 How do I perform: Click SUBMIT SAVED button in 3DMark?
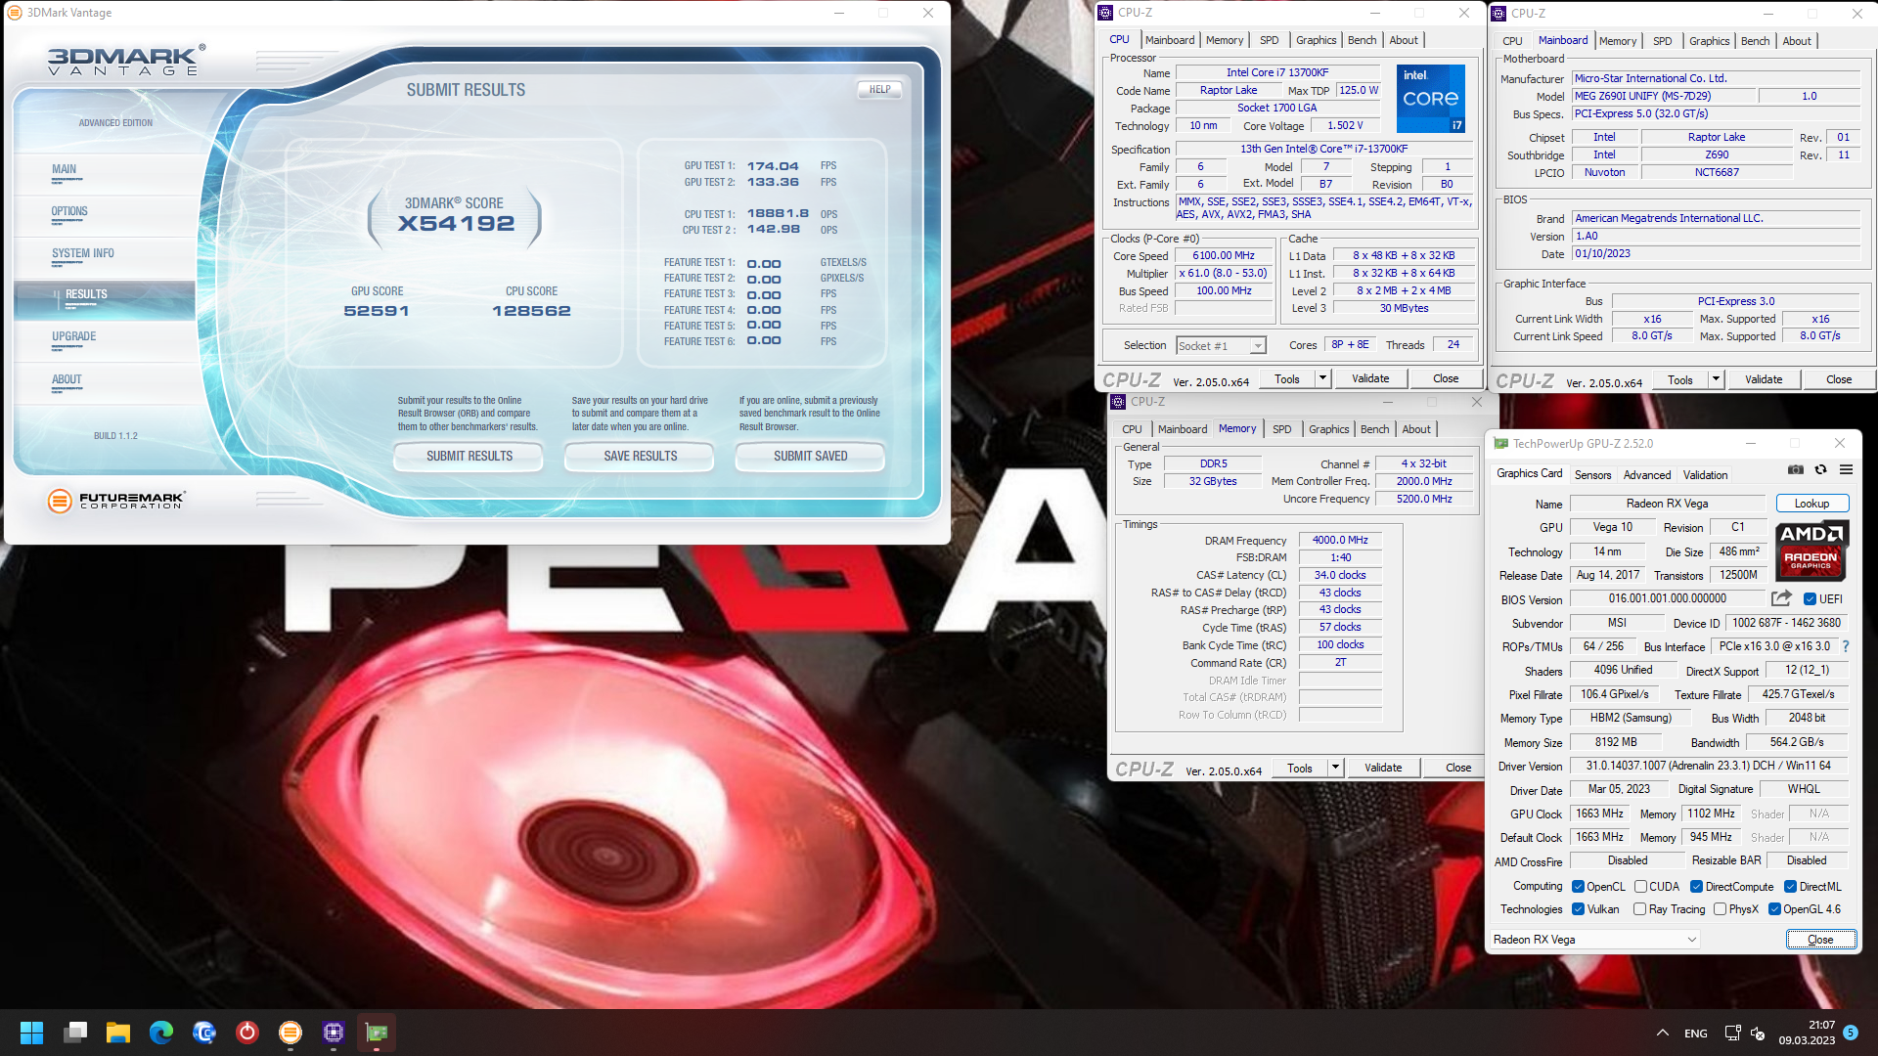811,457
